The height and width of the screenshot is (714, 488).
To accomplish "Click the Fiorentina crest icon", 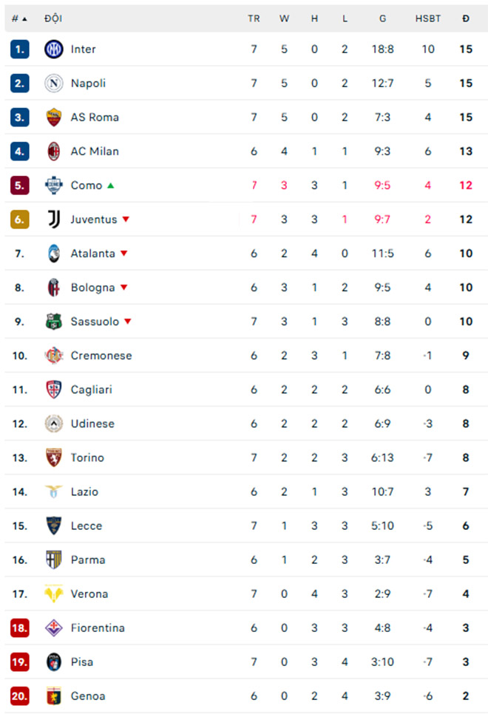I will (54, 628).
